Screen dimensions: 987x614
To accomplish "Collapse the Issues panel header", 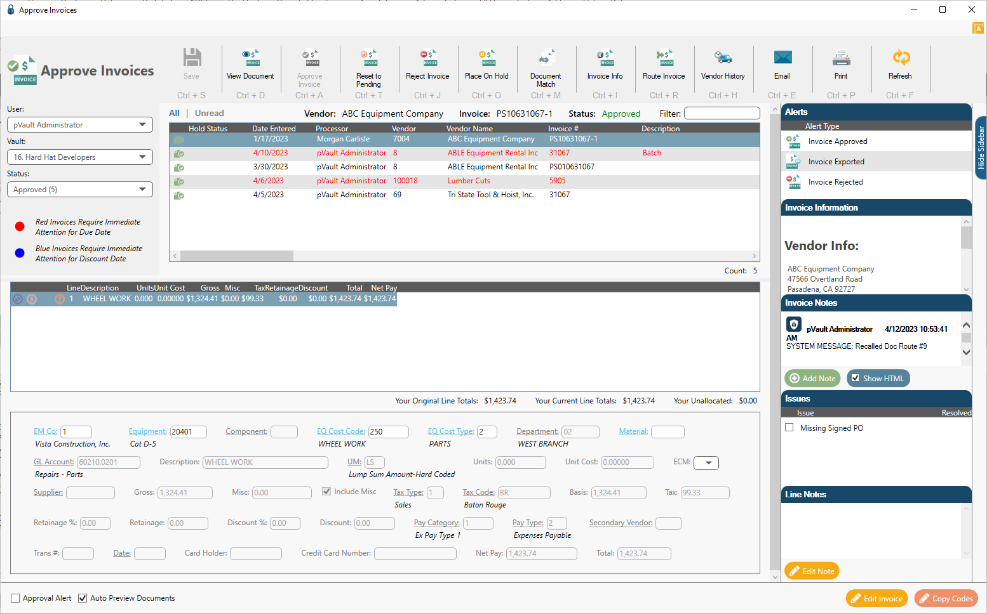I will tap(876, 398).
